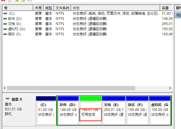Sort by the 状态 column header
This screenshot has width=181, height=129.
115,8
